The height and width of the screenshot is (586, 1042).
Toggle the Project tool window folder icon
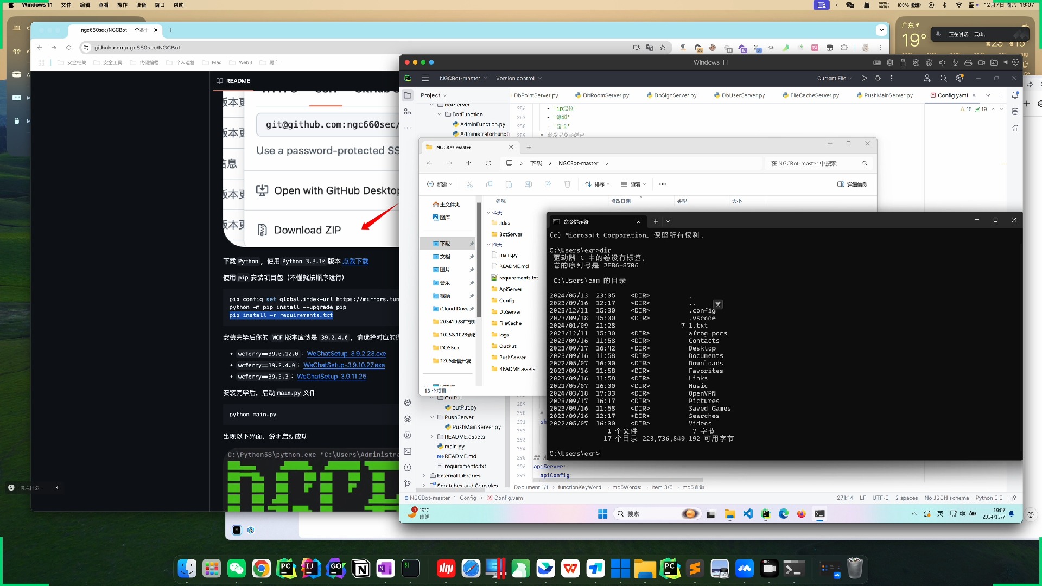click(408, 95)
